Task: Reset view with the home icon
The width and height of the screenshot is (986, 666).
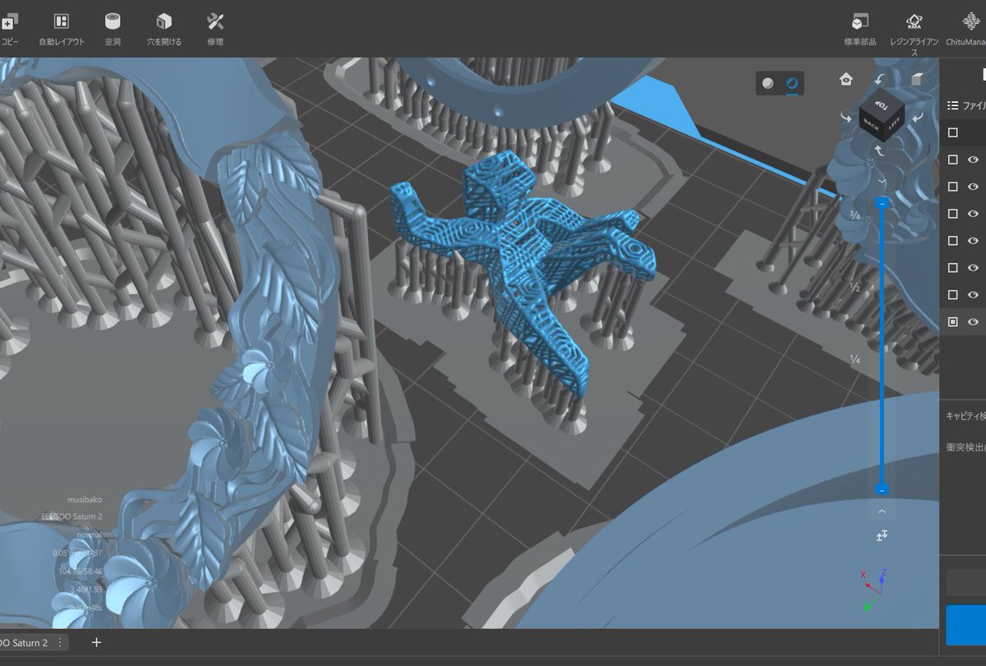Action: coord(845,79)
